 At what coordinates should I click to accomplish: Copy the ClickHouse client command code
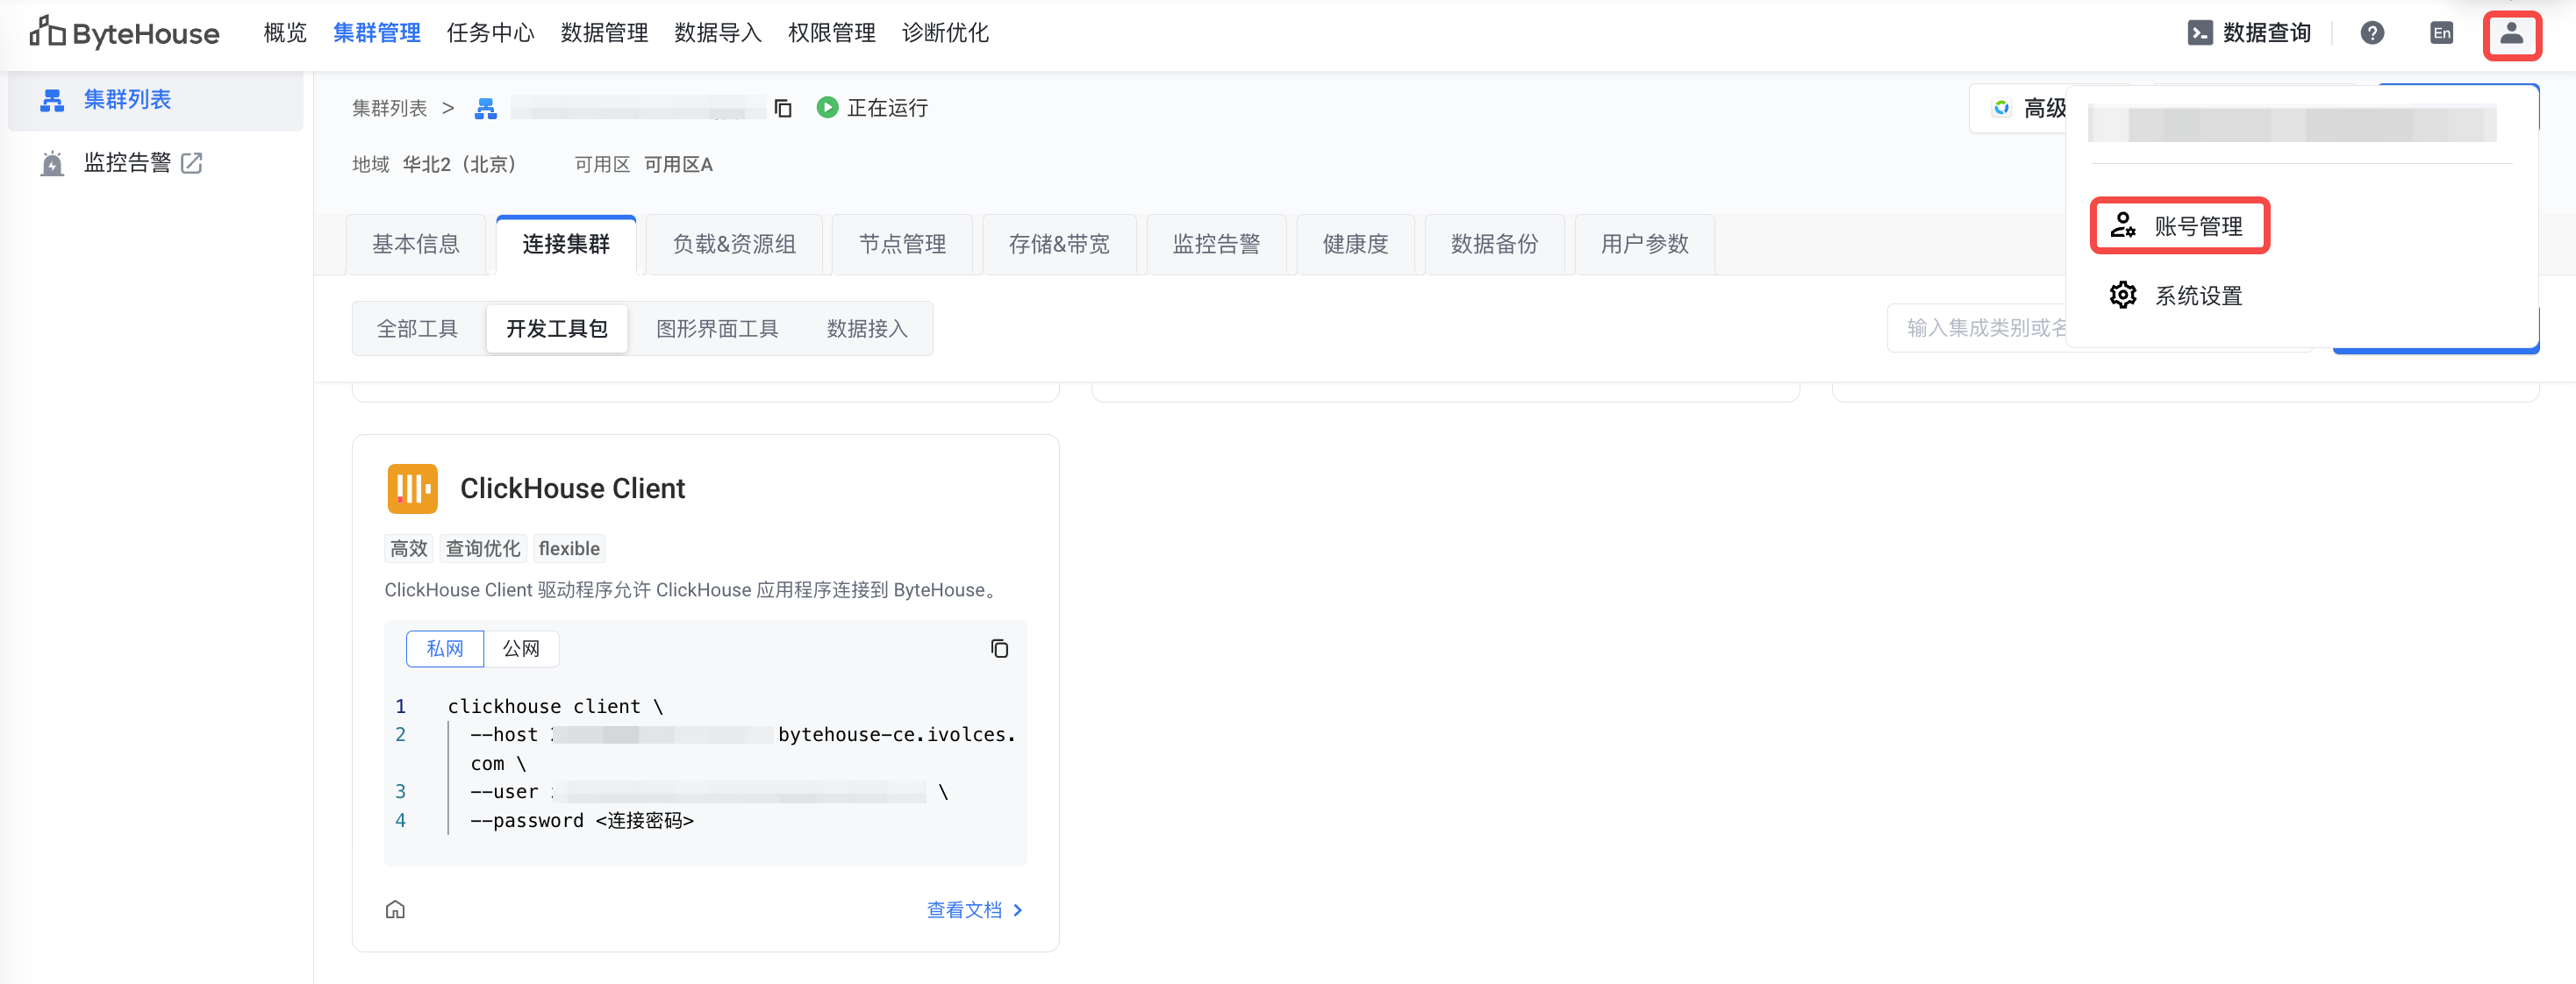(x=999, y=649)
